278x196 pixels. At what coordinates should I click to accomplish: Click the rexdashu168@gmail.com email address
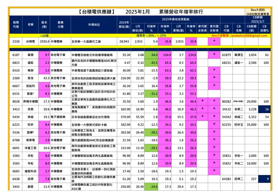(249, 36)
